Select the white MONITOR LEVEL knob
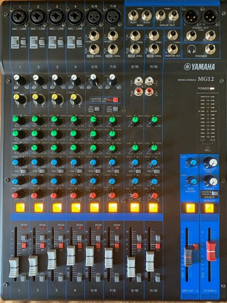The height and width of the screenshot is (303, 227). [211, 162]
